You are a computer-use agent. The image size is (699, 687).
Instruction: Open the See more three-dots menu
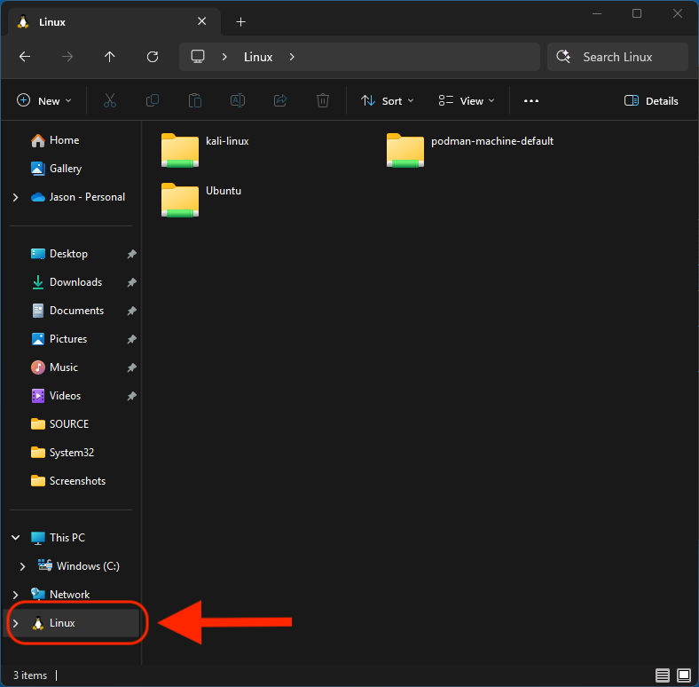[x=531, y=101]
